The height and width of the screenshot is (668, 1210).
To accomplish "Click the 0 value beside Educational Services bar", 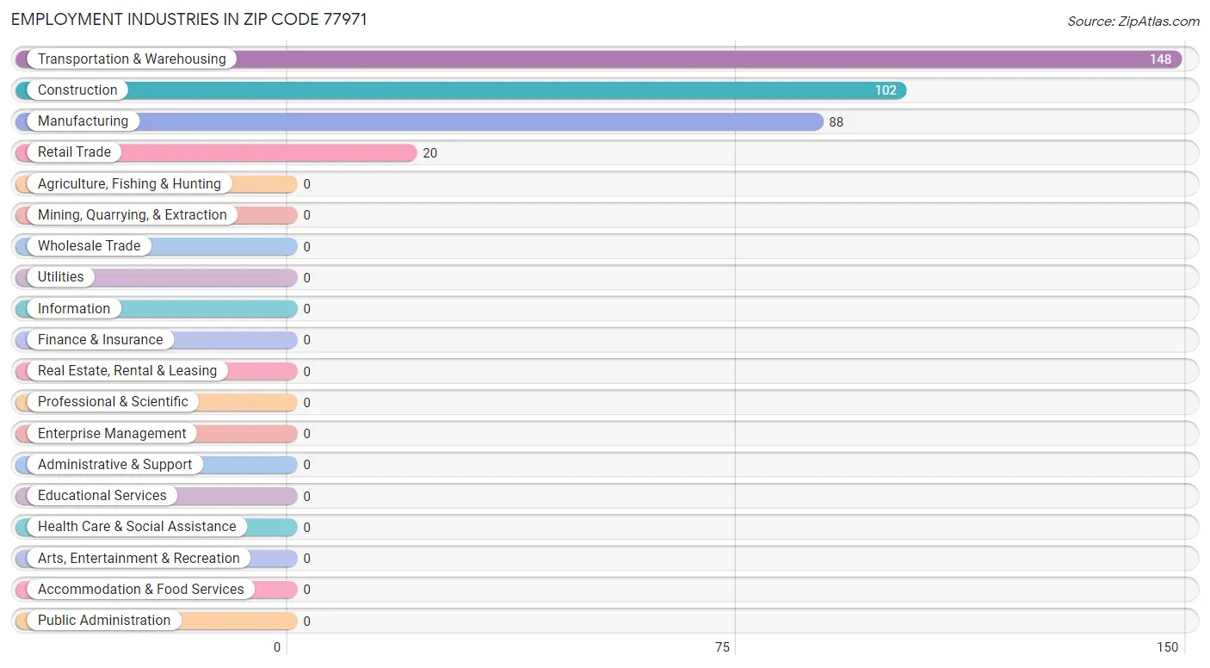I will tap(306, 497).
